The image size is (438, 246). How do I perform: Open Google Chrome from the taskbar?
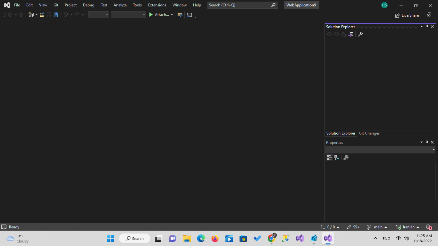click(272, 238)
